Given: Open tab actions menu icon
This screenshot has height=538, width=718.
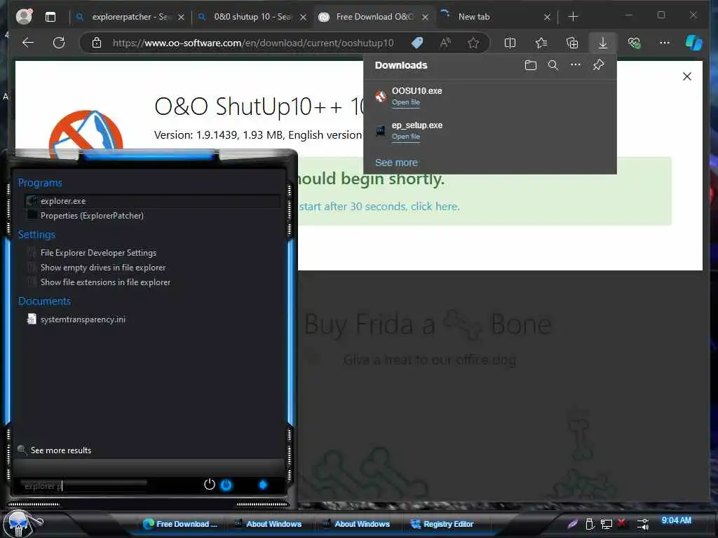Looking at the screenshot, I should tap(50, 17).
